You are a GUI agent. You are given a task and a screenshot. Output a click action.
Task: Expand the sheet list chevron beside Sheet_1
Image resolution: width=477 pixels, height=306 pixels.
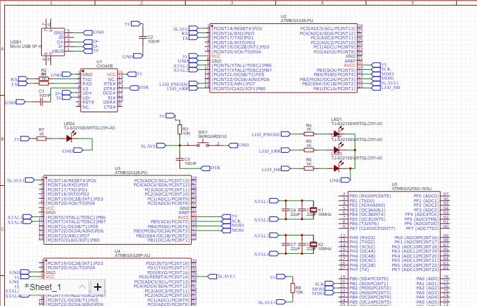pos(82,287)
